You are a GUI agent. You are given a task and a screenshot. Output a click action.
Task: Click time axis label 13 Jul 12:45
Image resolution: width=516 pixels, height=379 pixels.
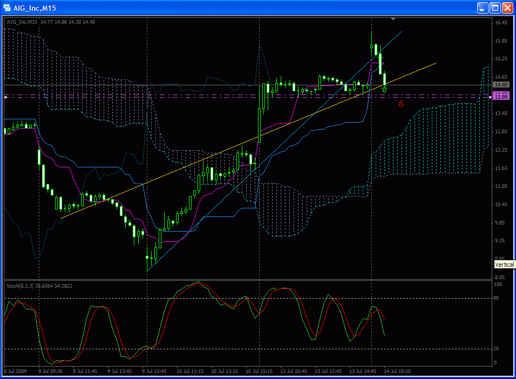(328, 371)
